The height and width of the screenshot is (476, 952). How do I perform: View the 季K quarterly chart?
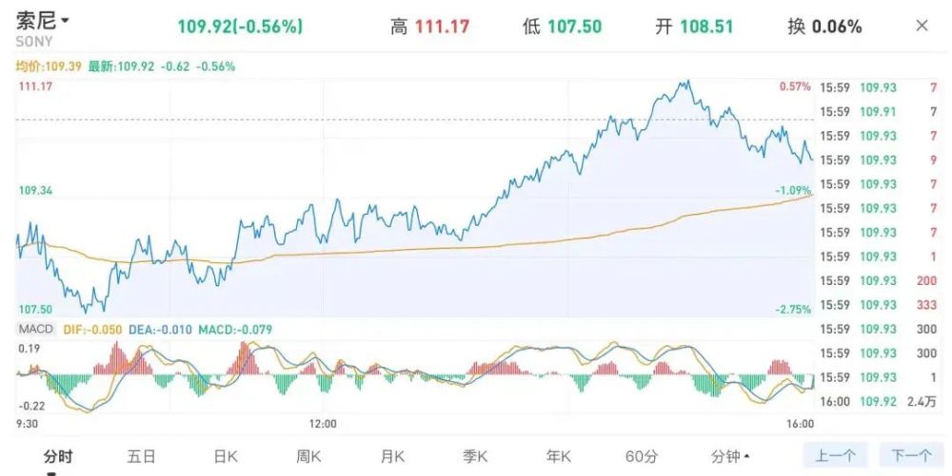click(x=475, y=456)
